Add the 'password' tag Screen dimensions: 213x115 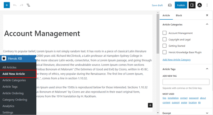pyautogui.click(x=194, y=98)
